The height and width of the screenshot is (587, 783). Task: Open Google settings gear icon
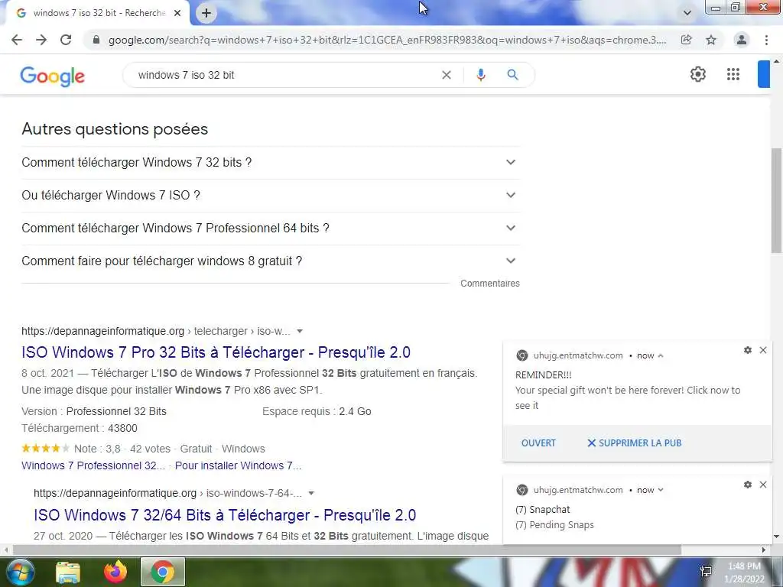click(x=698, y=74)
